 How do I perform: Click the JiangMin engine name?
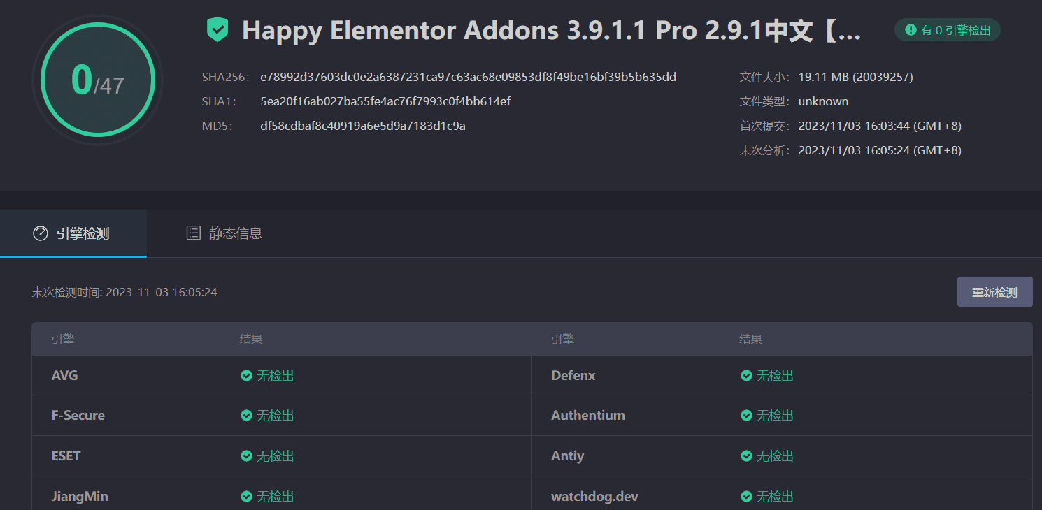coord(80,497)
